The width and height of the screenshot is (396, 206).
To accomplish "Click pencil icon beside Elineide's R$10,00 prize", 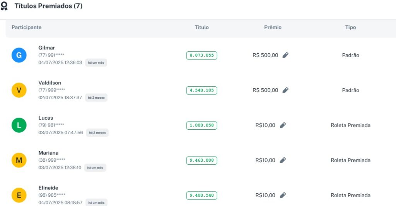I will tap(283, 195).
